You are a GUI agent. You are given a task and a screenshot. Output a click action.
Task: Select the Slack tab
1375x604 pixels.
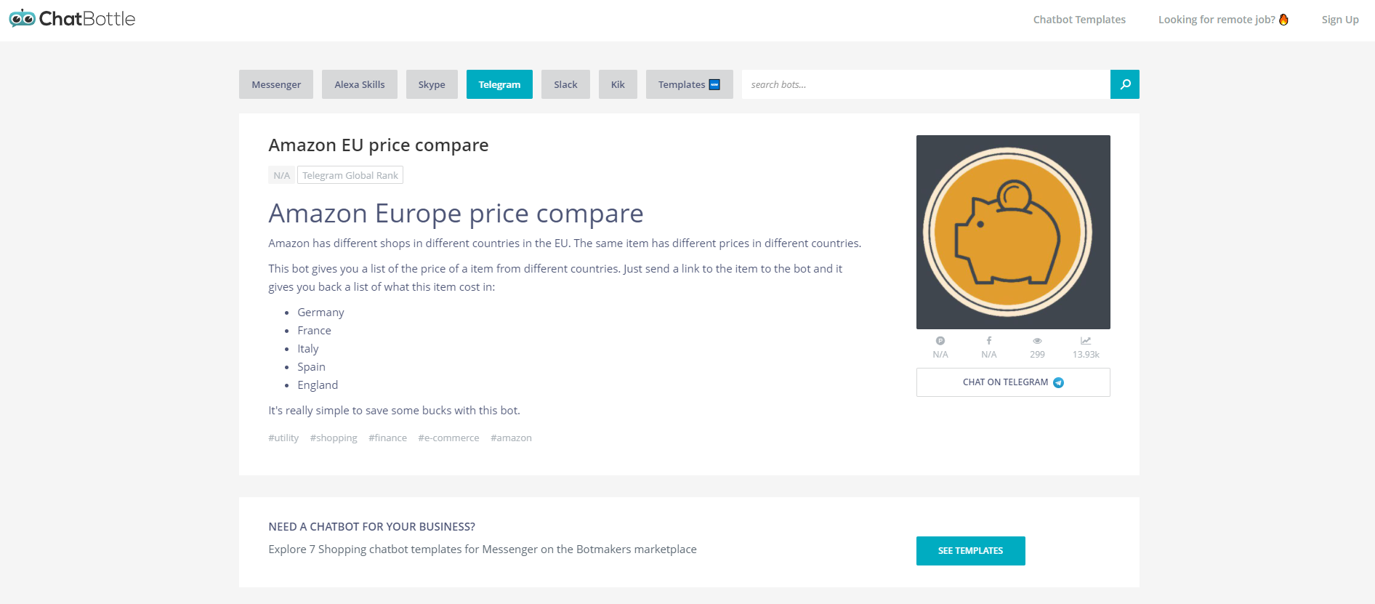[x=565, y=84]
